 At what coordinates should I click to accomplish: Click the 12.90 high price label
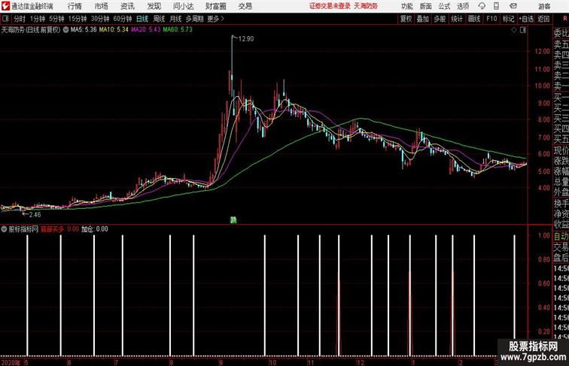pyautogui.click(x=246, y=39)
